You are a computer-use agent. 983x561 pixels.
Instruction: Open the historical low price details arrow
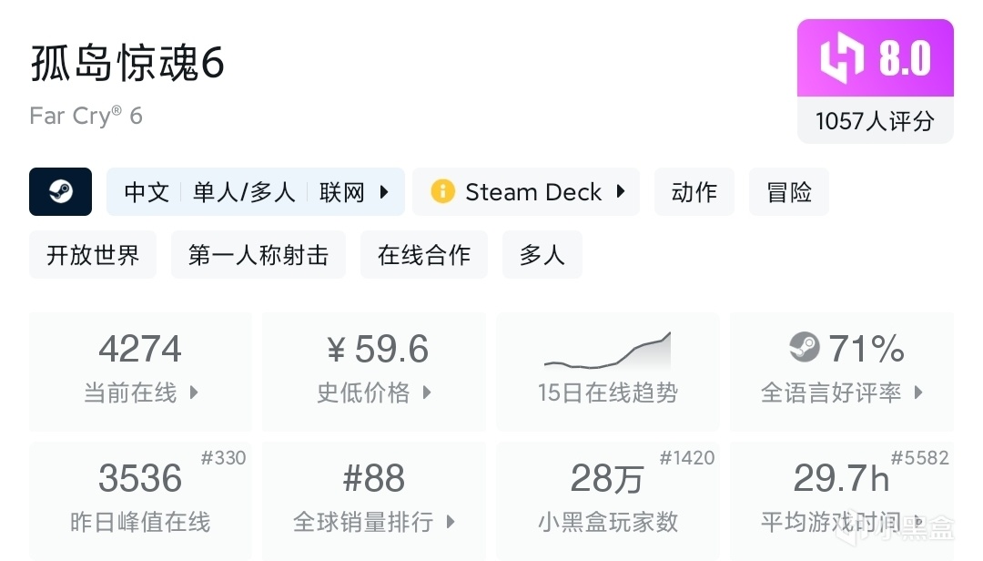427,393
